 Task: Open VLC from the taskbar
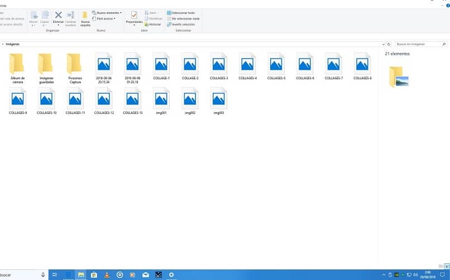click(107, 274)
